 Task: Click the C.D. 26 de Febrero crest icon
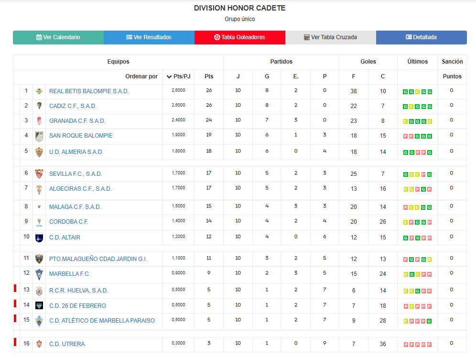click(39, 305)
